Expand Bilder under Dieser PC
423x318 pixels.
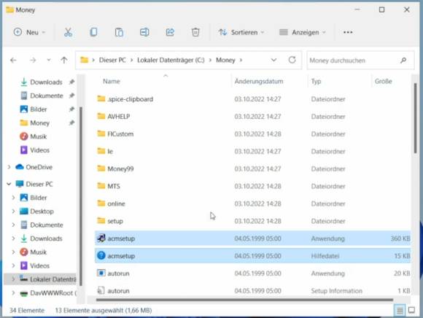pos(13,198)
